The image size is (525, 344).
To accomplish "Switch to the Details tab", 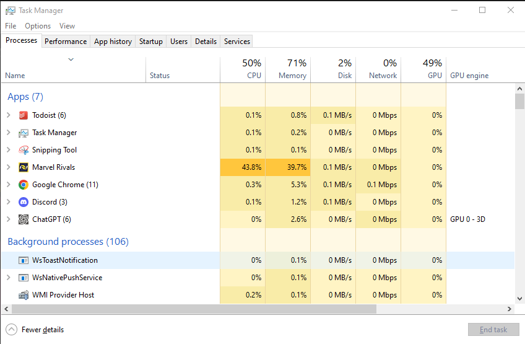I will pos(206,42).
